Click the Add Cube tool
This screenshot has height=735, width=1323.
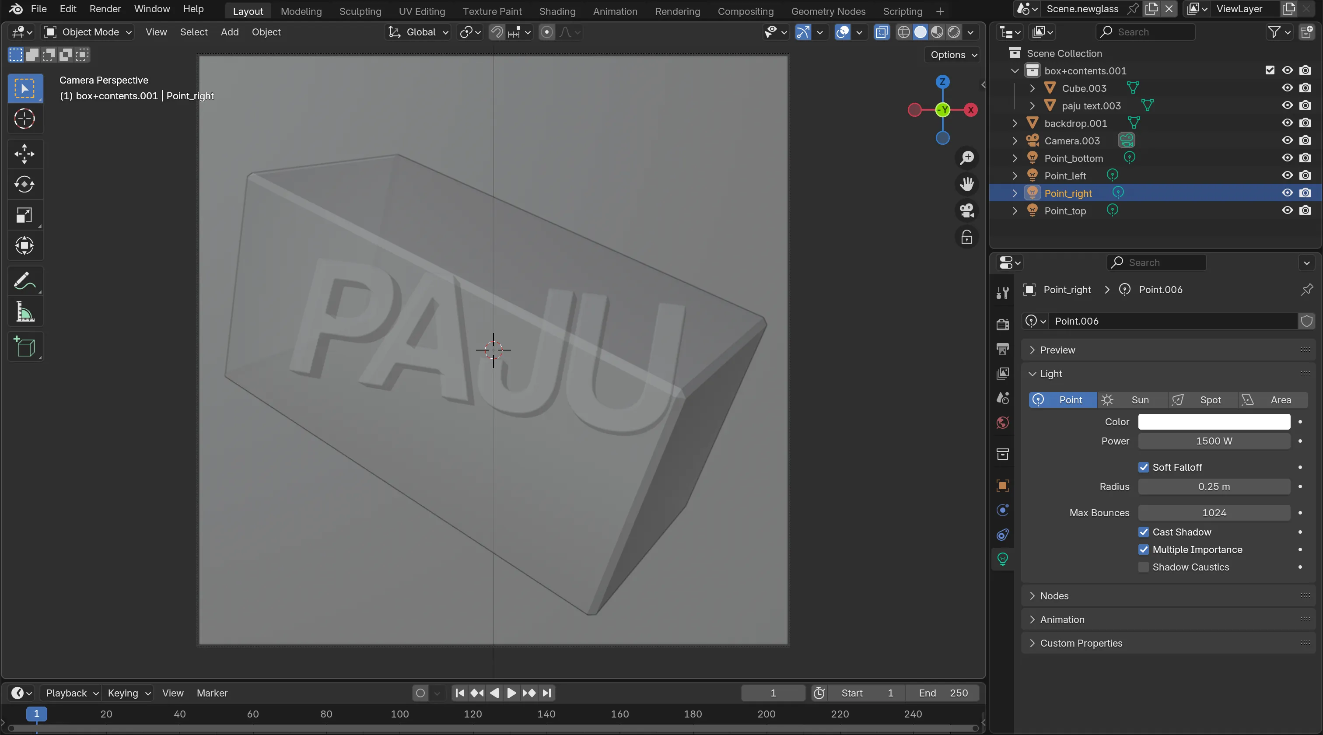(x=24, y=347)
